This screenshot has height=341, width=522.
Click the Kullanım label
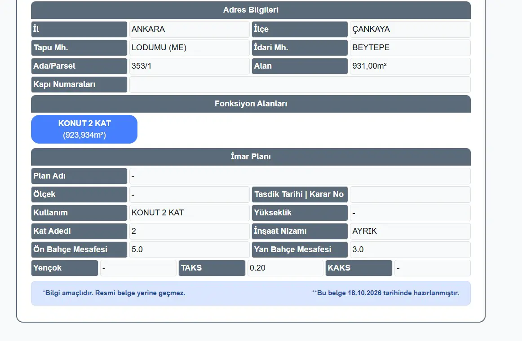tap(79, 213)
